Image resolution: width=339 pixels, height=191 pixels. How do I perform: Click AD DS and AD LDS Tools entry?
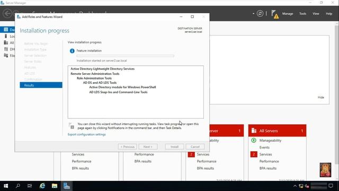click(100, 83)
